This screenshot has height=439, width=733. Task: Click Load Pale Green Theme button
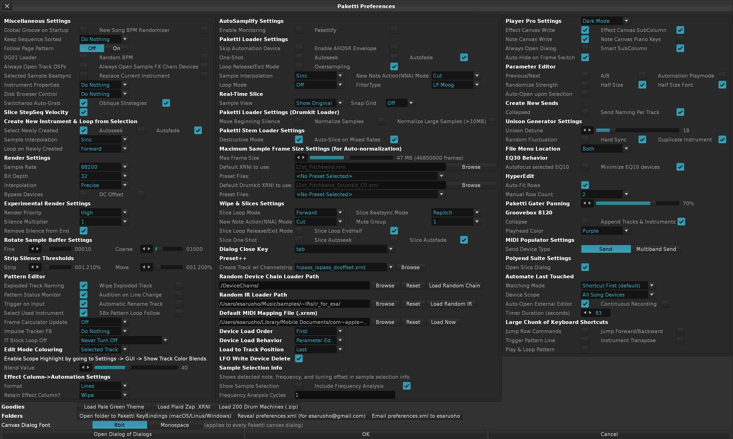coord(114,407)
